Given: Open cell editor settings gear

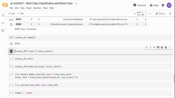Looking at the screenshot, I should 162,47.
